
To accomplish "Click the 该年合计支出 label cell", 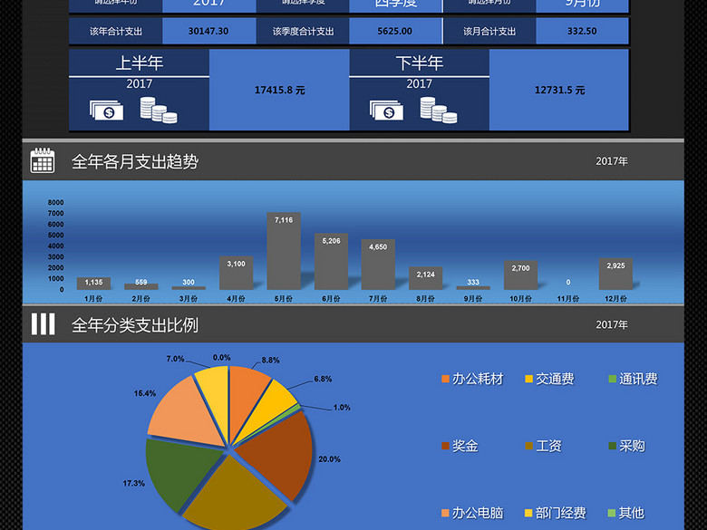I will pyautogui.click(x=116, y=31).
